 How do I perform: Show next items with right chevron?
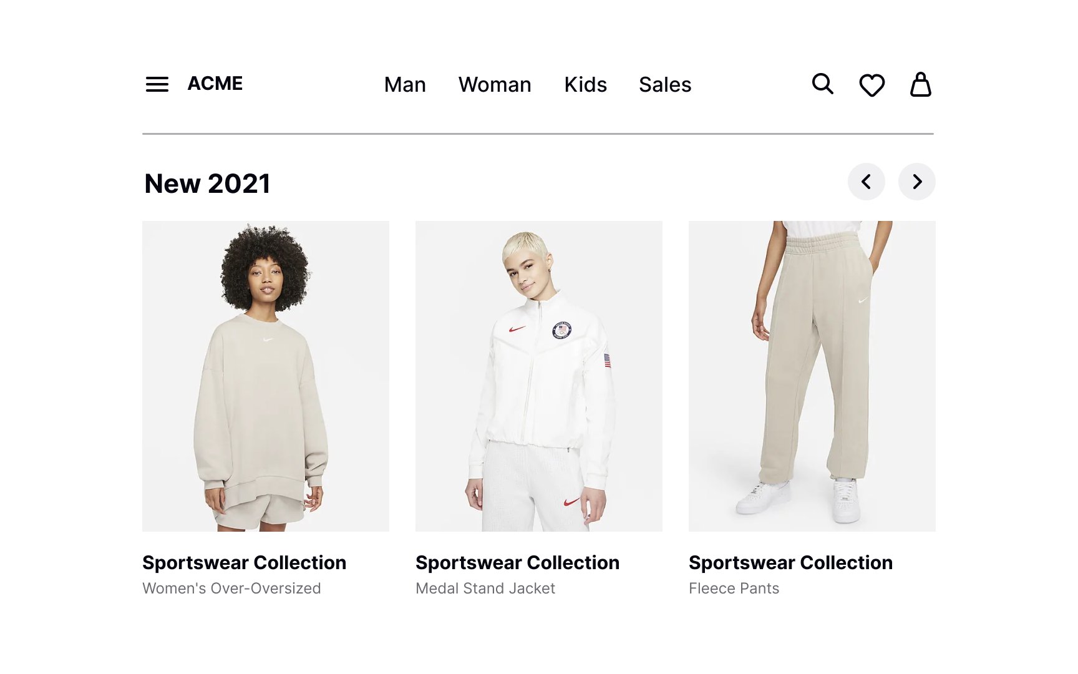click(916, 182)
